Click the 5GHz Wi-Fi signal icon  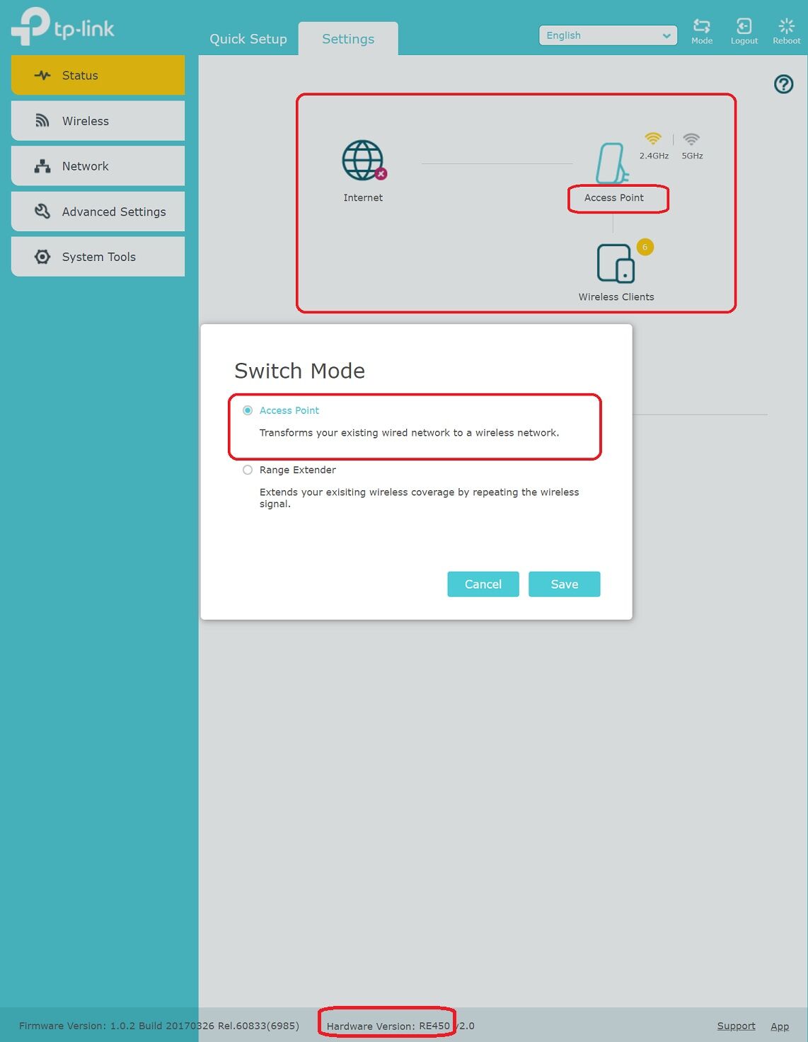coord(691,139)
